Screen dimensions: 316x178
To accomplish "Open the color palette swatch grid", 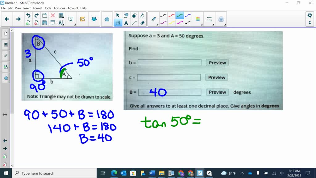I will pos(197,19).
